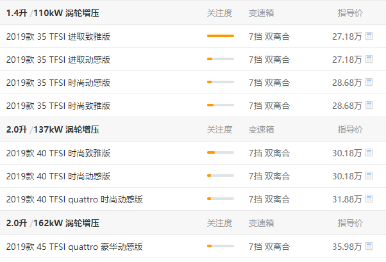The height and width of the screenshot is (262, 386).
Task: Click the 31.88万 price
Action: pyautogui.click(x=347, y=199)
